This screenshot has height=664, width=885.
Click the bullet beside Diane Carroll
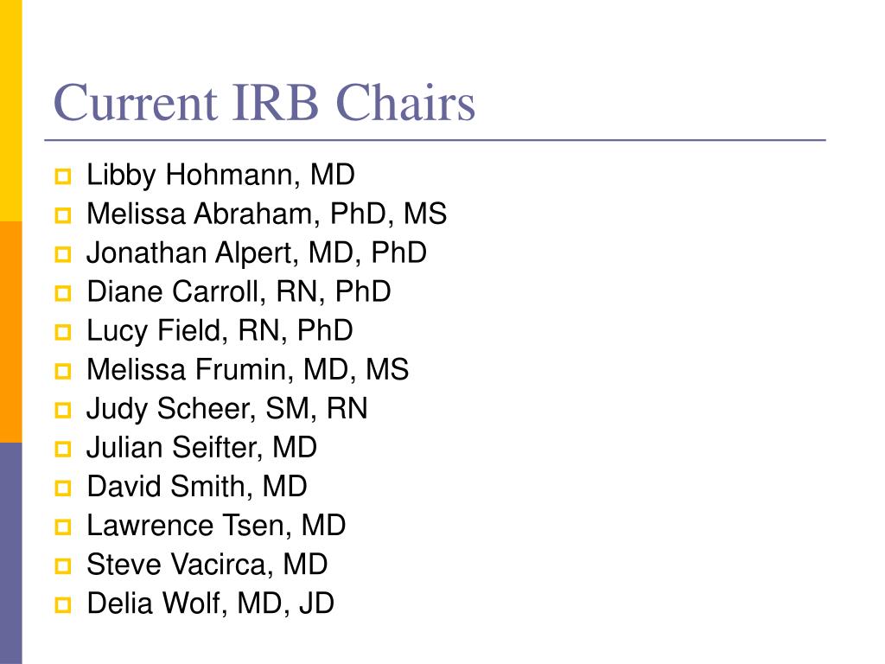coord(63,294)
